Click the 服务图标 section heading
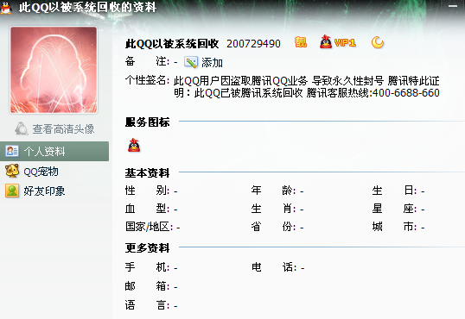The height and width of the screenshot is (319, 465). (x=147, y=122)
